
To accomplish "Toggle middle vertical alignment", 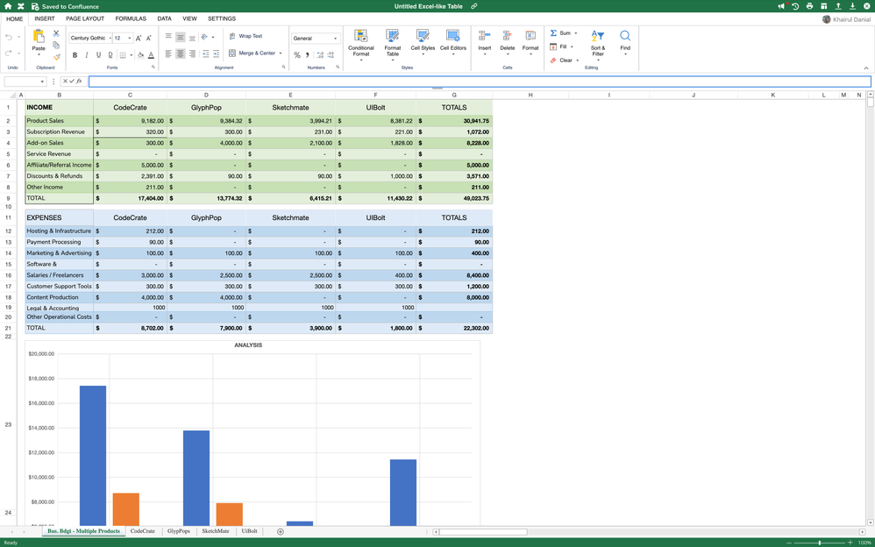I will (x=181, y=37).
